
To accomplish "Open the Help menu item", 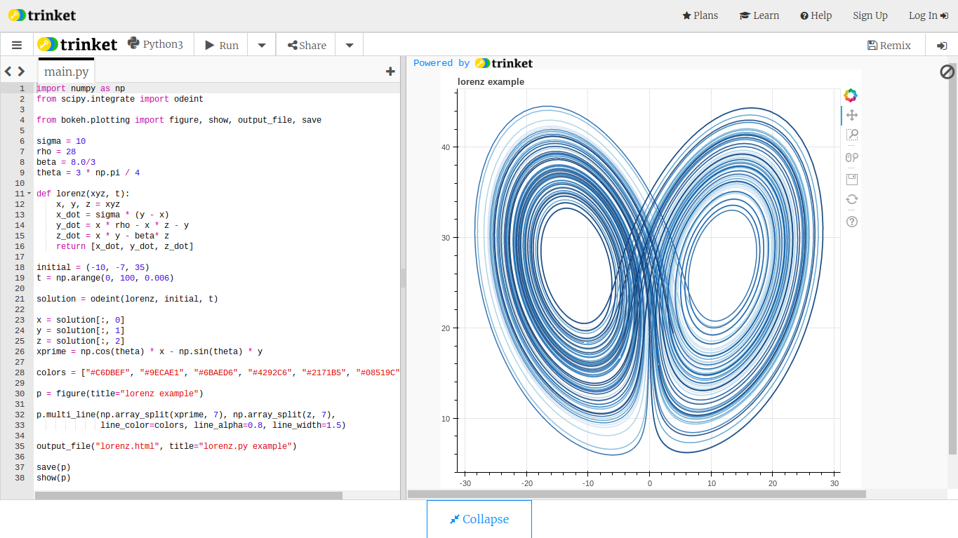I will pyautogui.click(x=816, y=15).
